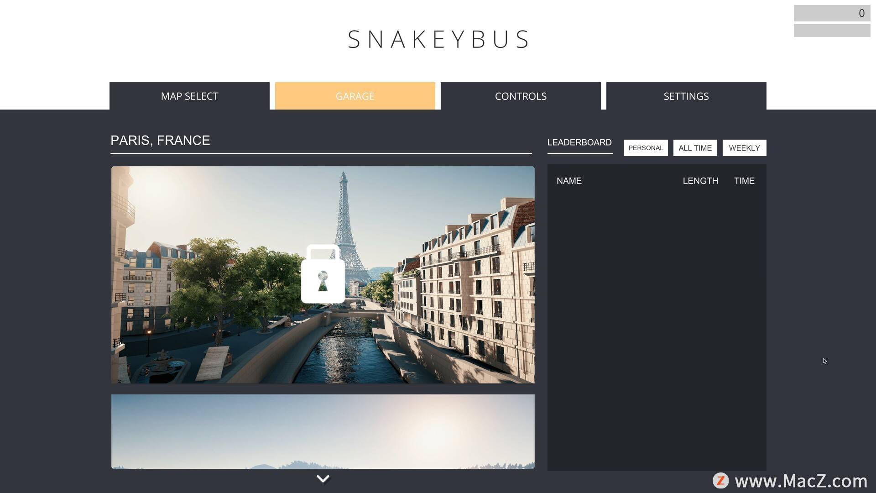Viewport: 876px width, 493px height.
Task: Open the CONTROLS menu tab
Action: [521, 96]
